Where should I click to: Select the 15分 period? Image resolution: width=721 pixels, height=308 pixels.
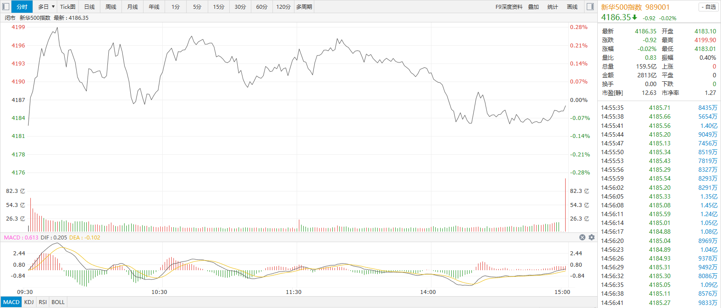[219, 7]
